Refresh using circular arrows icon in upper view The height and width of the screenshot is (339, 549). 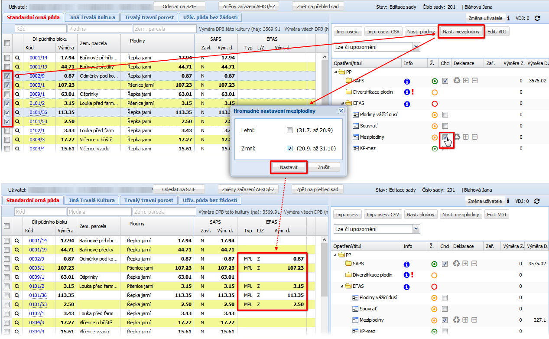[537, 18]
